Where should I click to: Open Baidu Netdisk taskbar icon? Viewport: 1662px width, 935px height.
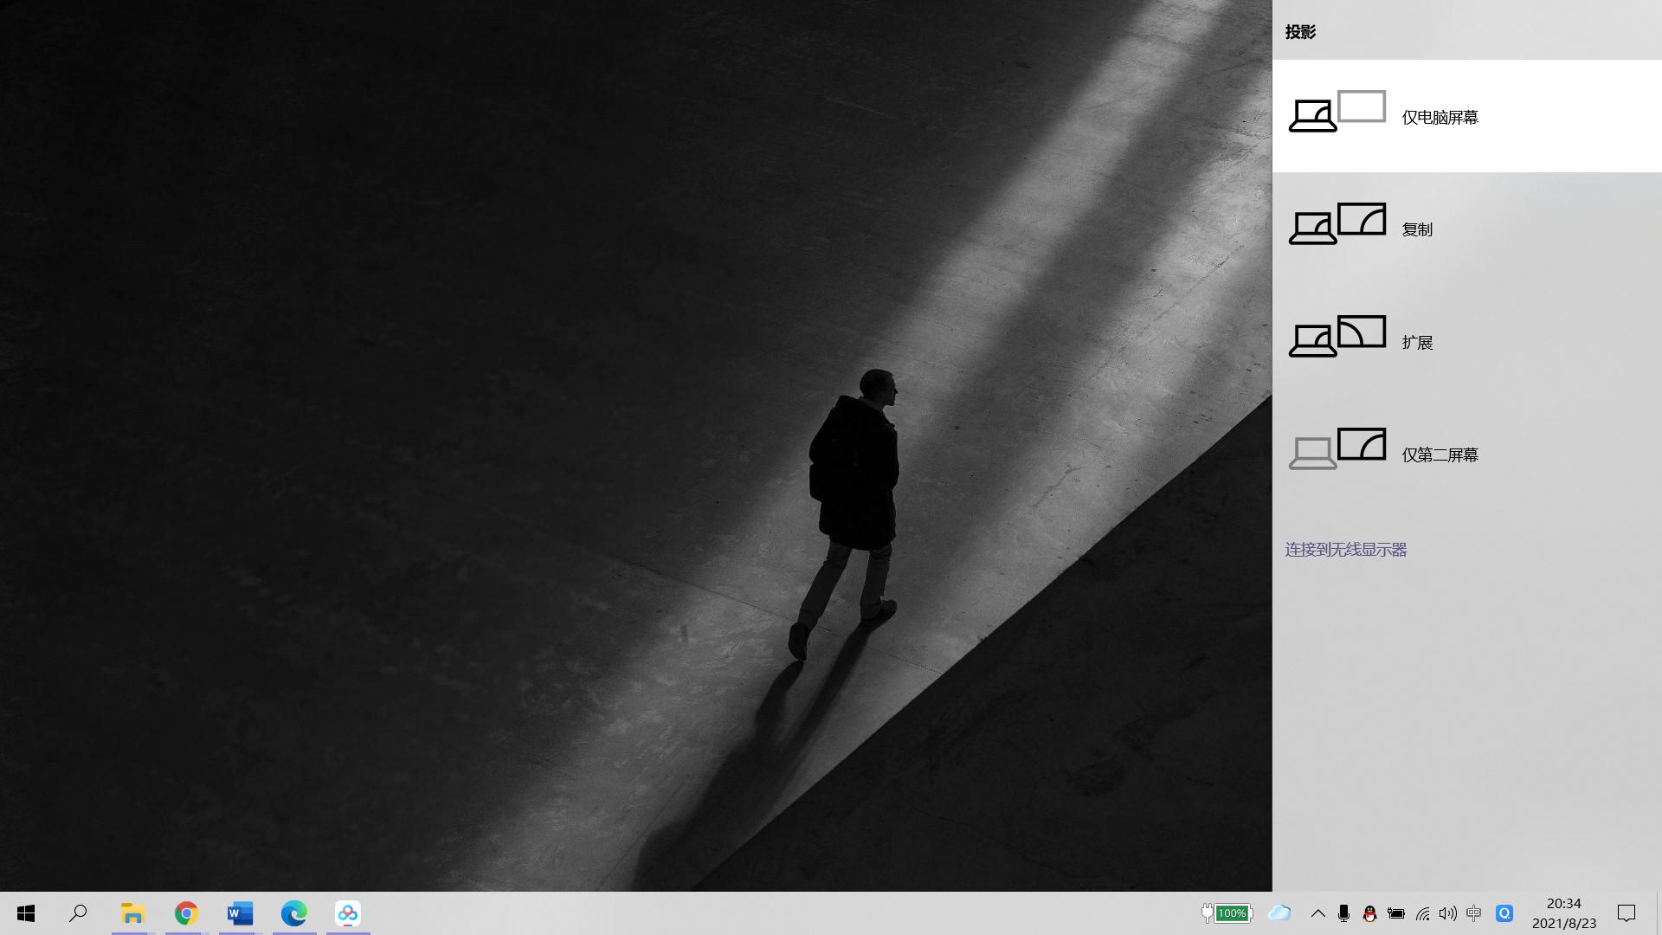click(348, 913)
